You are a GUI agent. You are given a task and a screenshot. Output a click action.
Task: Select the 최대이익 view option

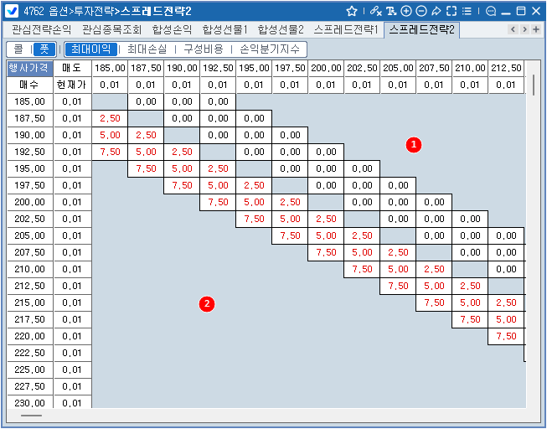[90, 49]
